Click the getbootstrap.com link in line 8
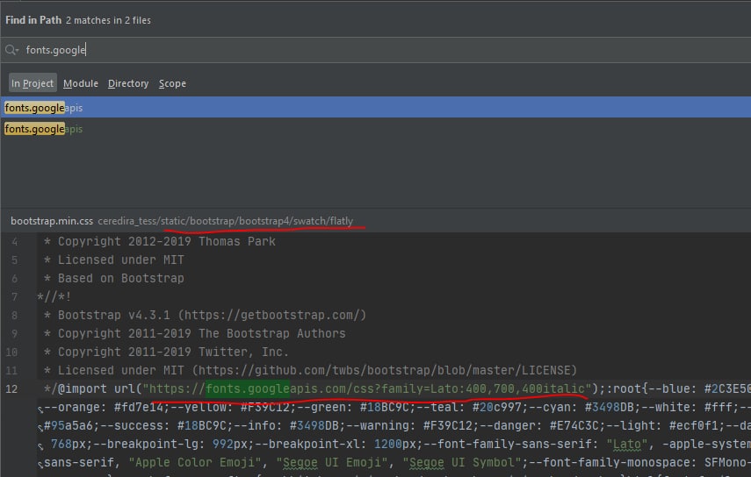This screenshot has height=477, width=751. 272,315
